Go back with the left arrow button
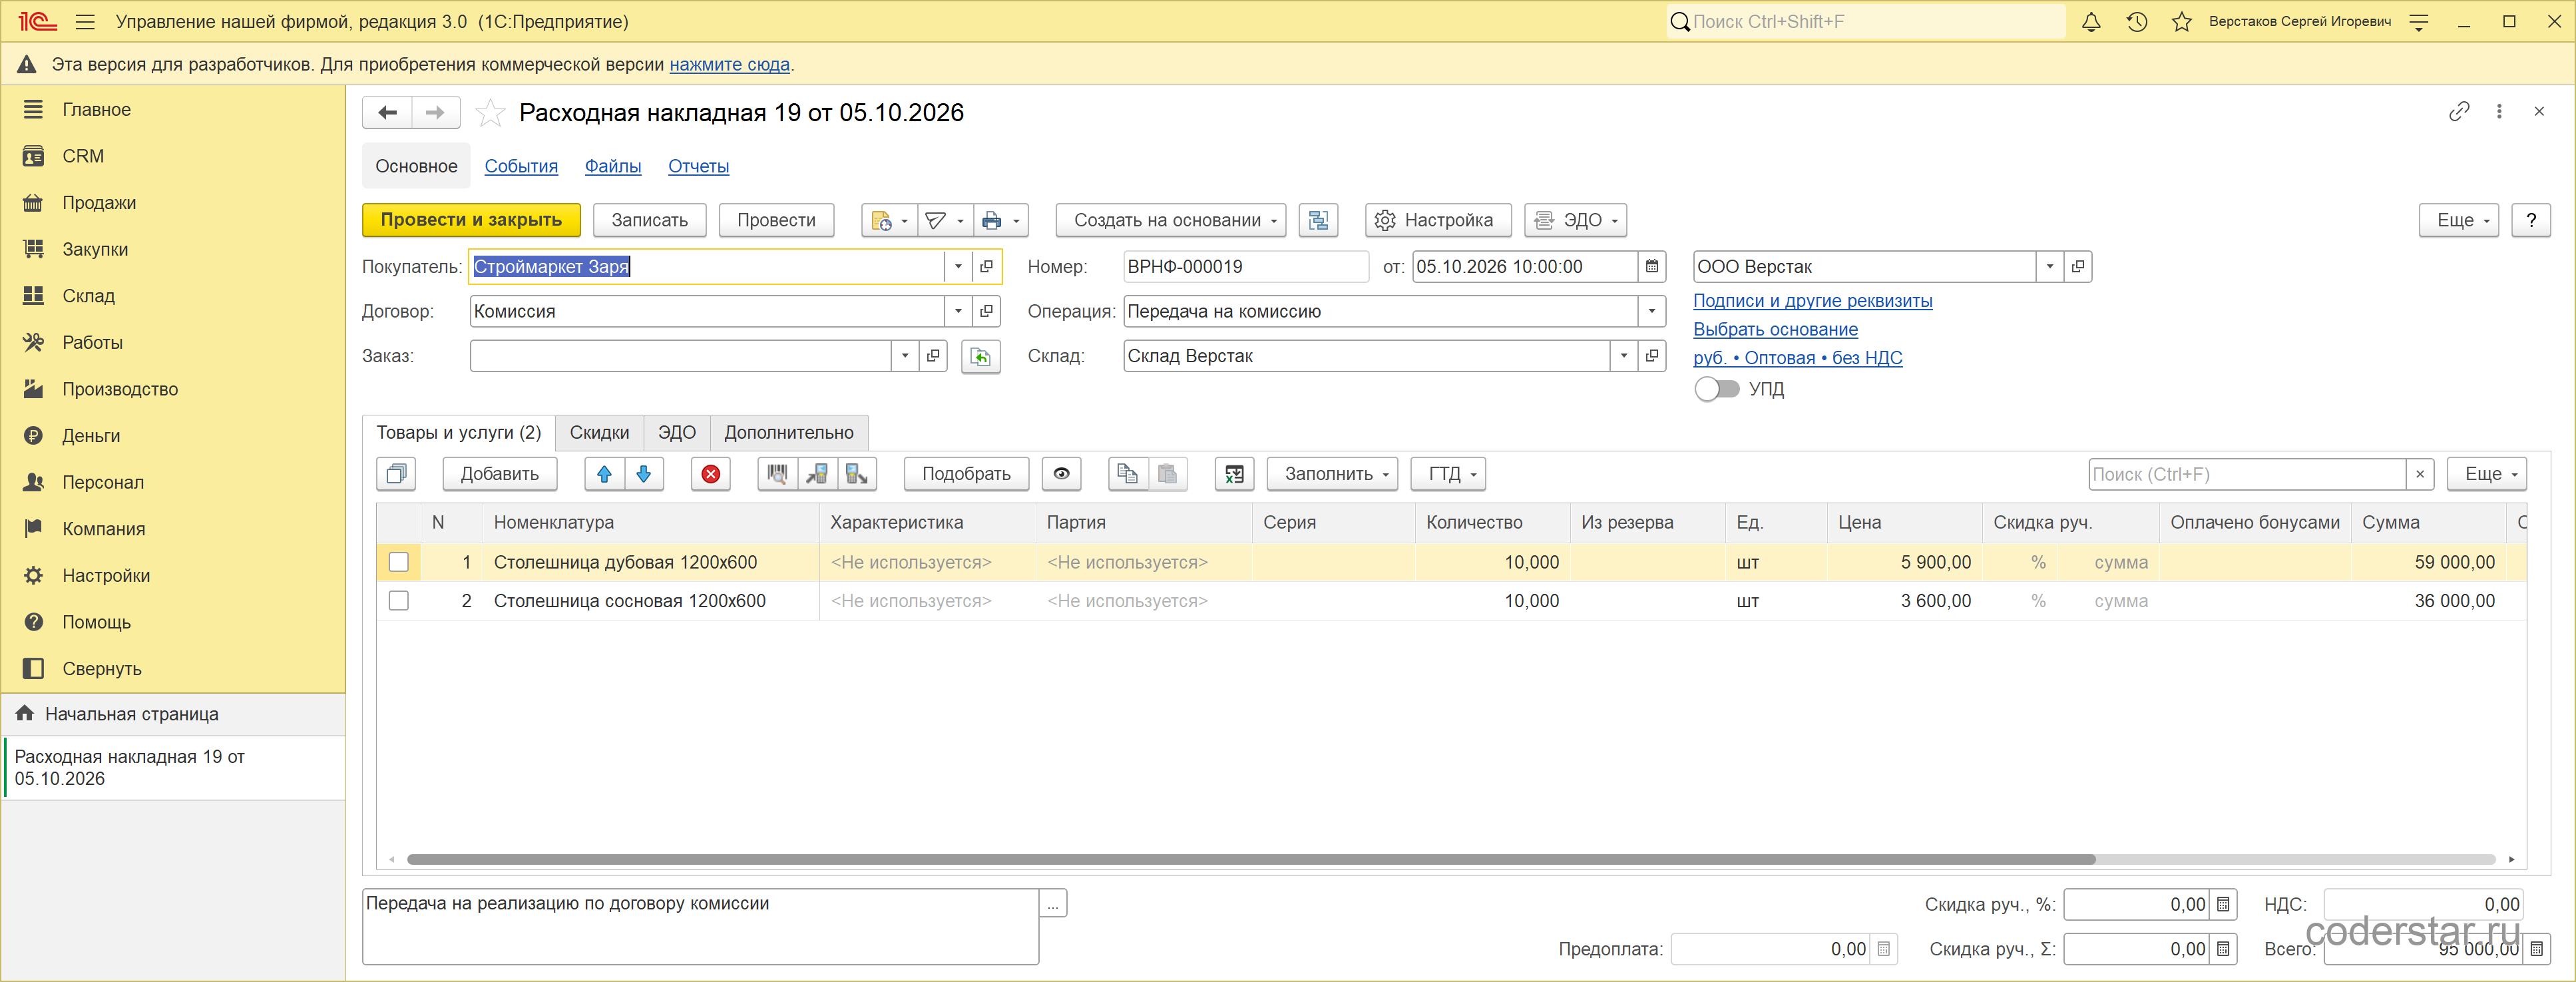The width and height of the screenshot is (2576, 982). (x=388, y=113)
